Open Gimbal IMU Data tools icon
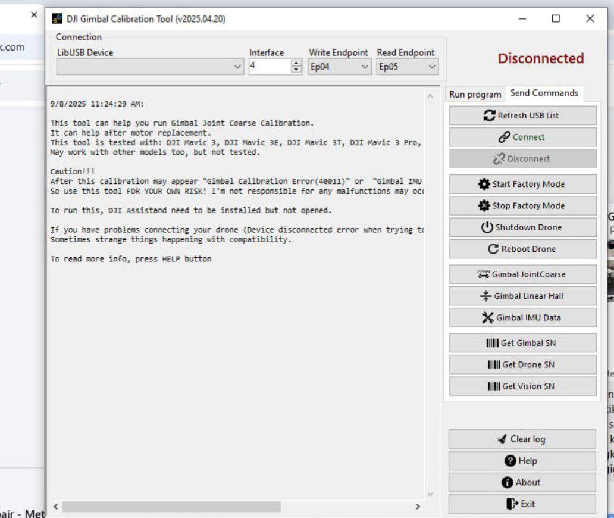This screenshot has width=614, height=518. coord(488,317)
